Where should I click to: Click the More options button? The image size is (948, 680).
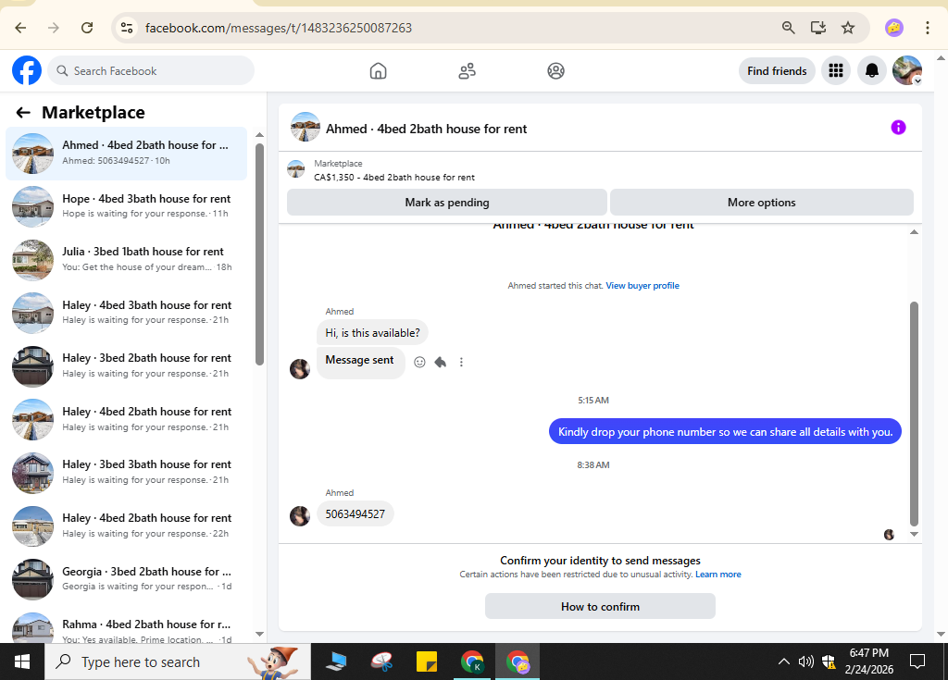(x=761, y=203)
